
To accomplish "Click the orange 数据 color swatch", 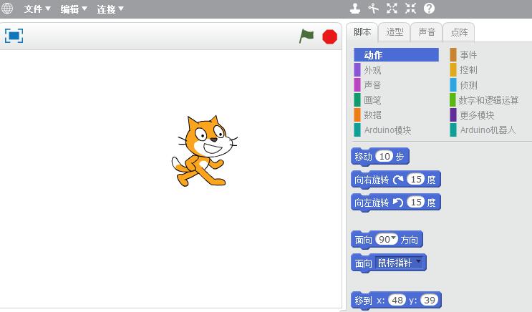I will point(357,115).
